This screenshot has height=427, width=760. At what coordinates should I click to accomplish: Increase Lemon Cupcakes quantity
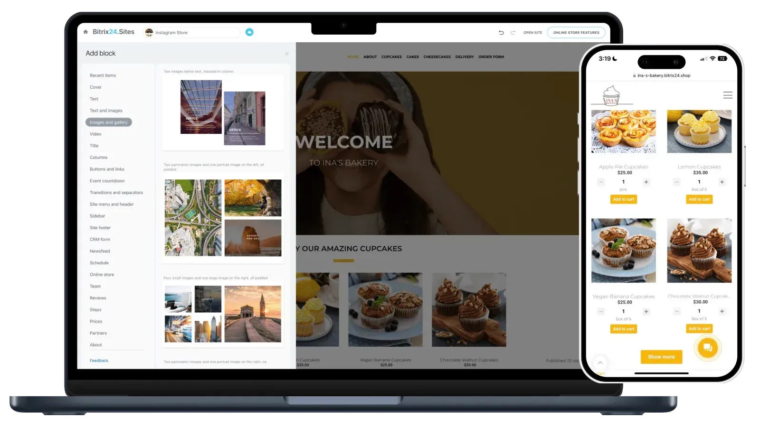click(x=722, y=182)
